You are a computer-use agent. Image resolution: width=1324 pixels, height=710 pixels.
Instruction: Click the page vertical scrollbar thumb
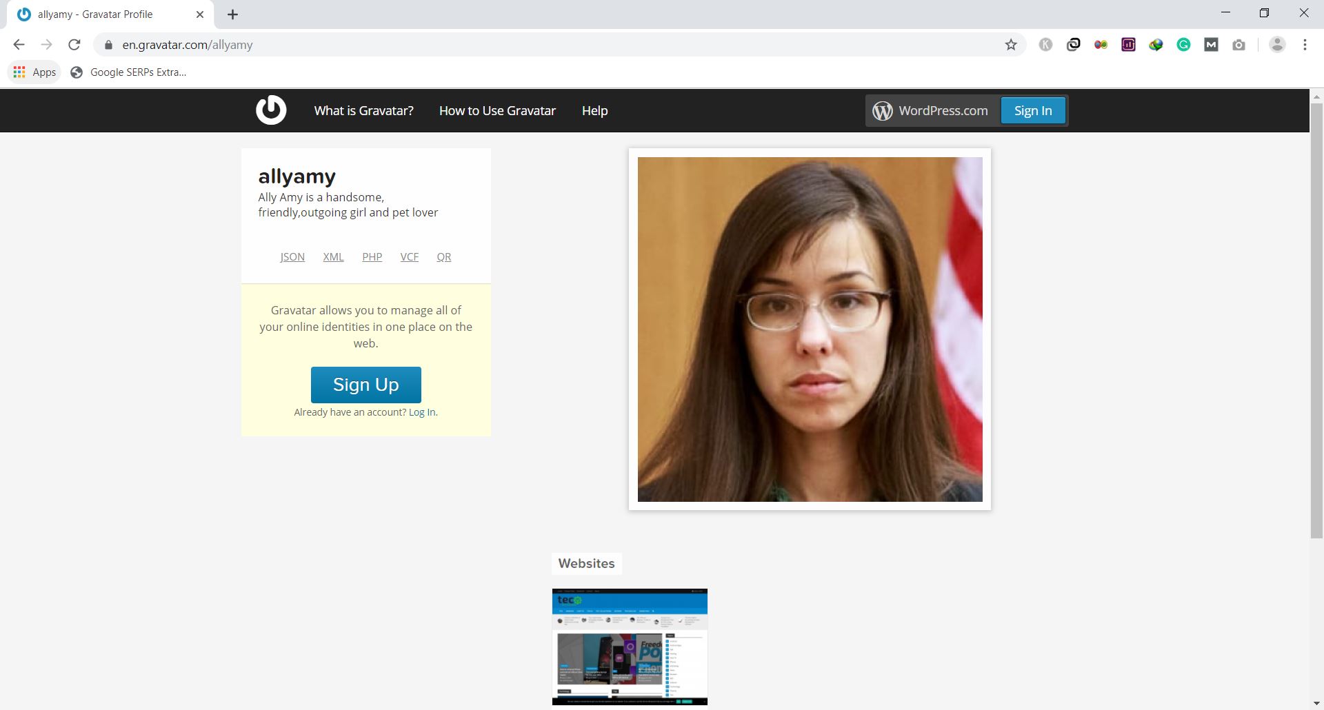pos(1316,321)
